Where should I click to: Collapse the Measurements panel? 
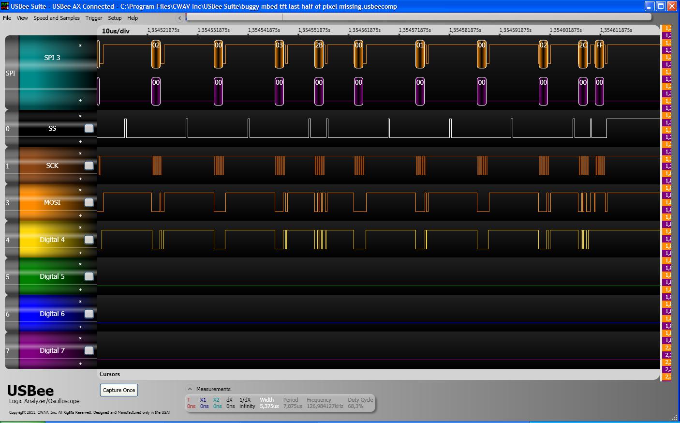(x=190, y=389)
